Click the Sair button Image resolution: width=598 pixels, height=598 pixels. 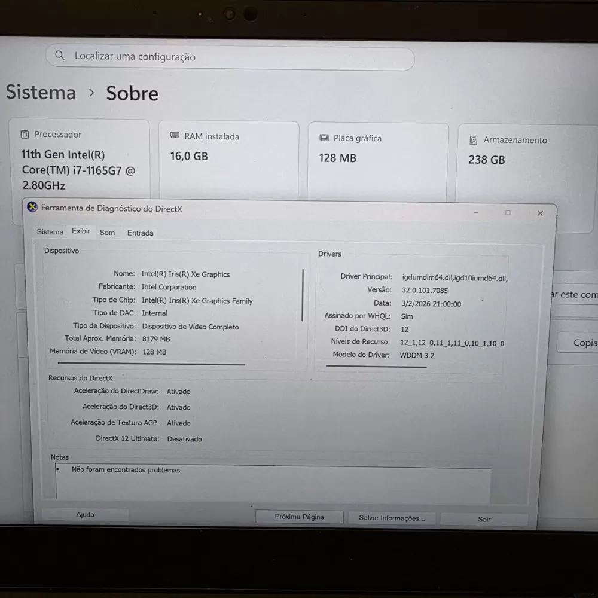[x=484, y=519]
